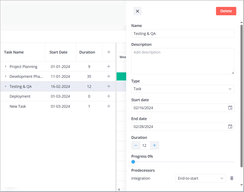Open the End date calendar picker
The image size is (244, 192).
(230, 127)
